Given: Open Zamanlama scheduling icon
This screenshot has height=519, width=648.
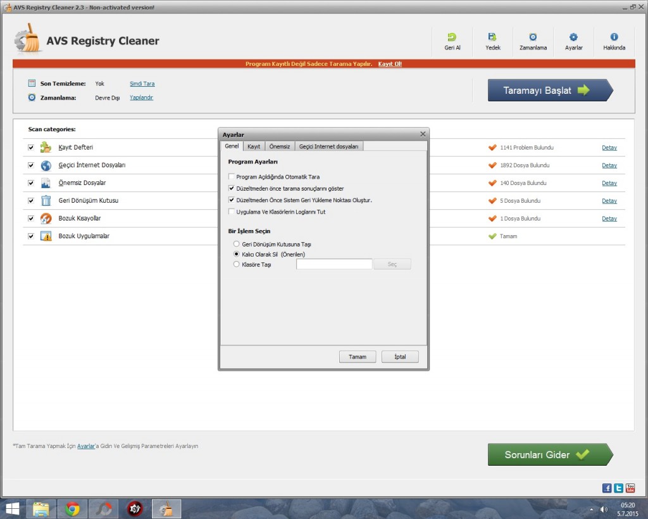Looking at the screenshot, I should (533, 37).
